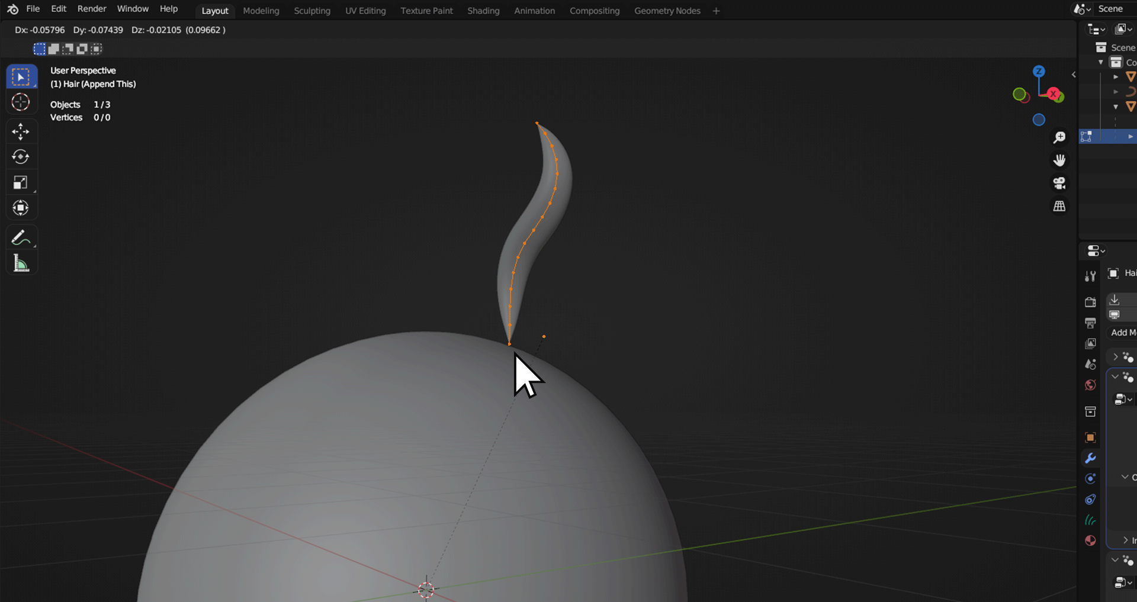Screen dimensions: 1137x602
Task: Set selection mode to Invert
Action: 82,49
